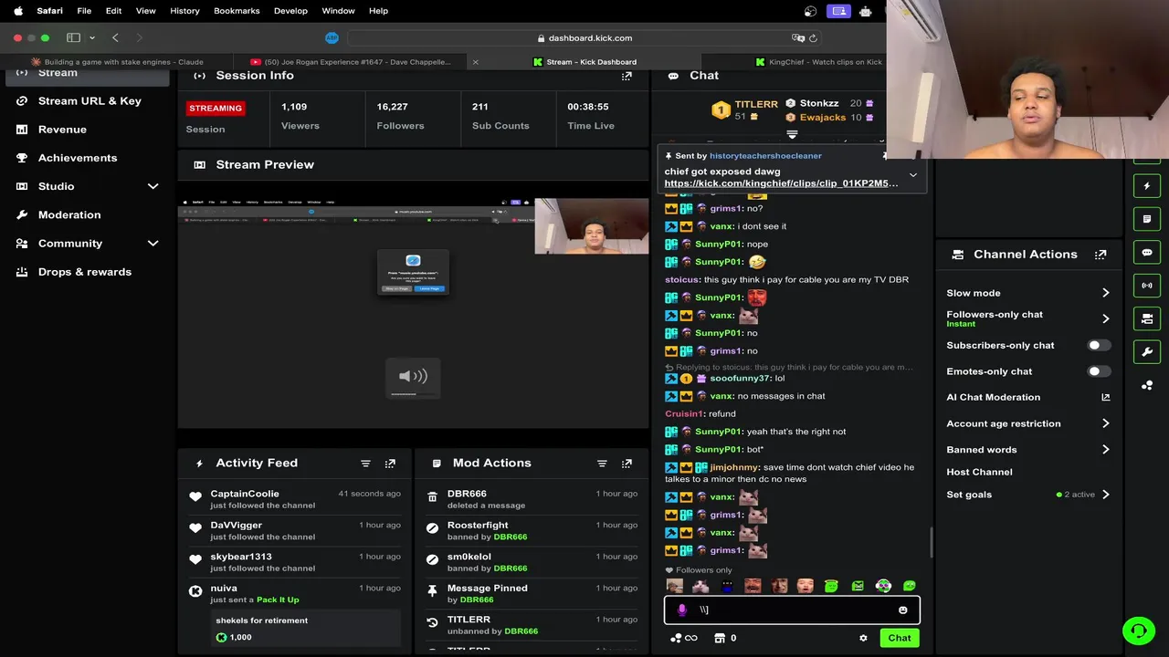
Task: Click the channel points infinity icon
Action: coord(685,638)
